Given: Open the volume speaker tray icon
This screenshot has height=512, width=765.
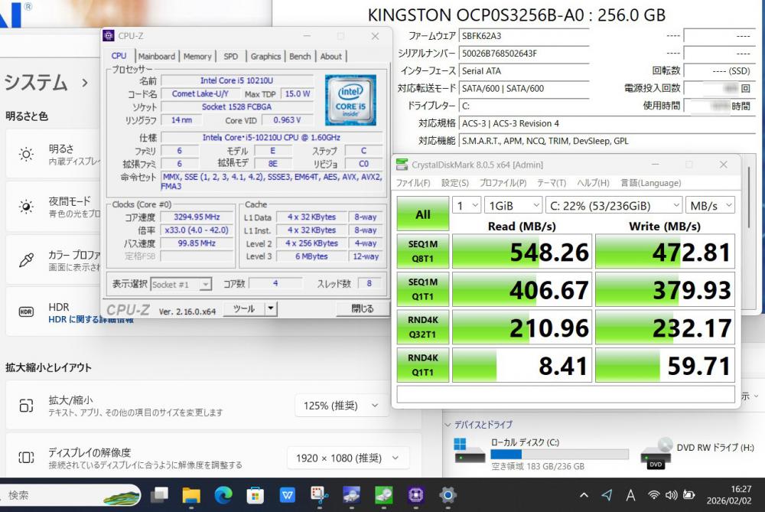Looking at the screenshot, I should 672,495.
